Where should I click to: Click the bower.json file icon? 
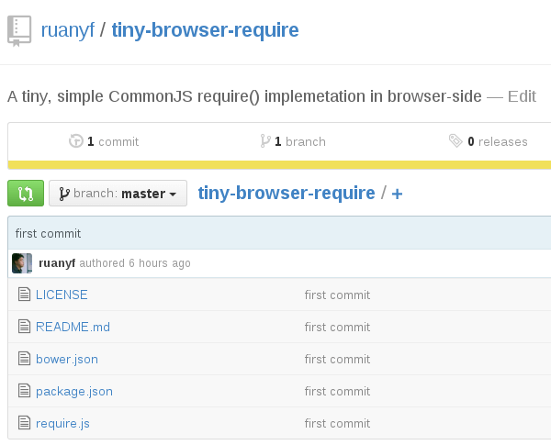click(24, 359)
